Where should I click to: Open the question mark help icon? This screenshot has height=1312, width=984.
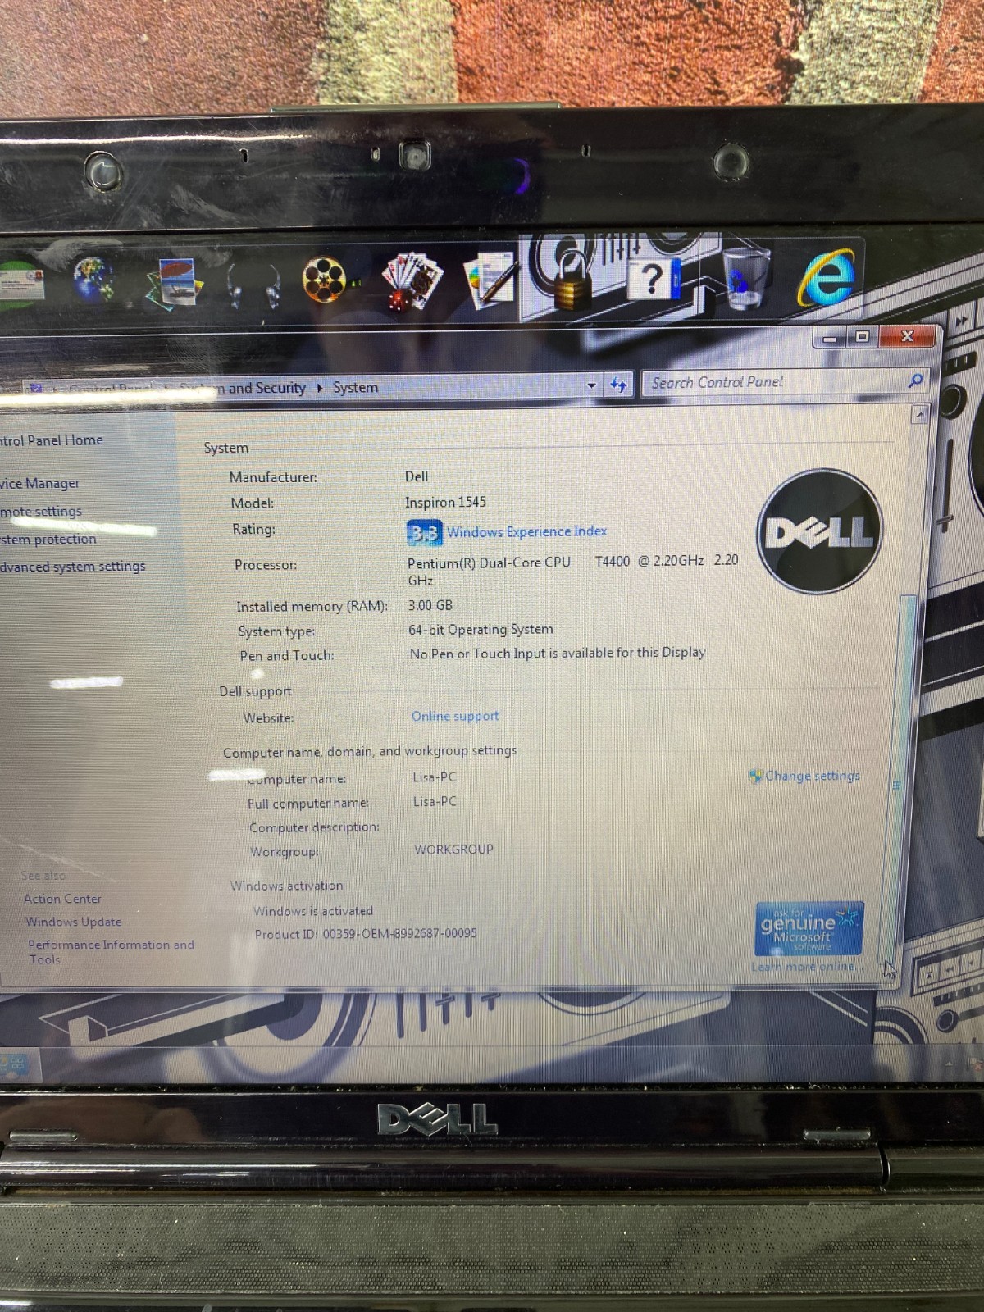click(x=654, y=279)
